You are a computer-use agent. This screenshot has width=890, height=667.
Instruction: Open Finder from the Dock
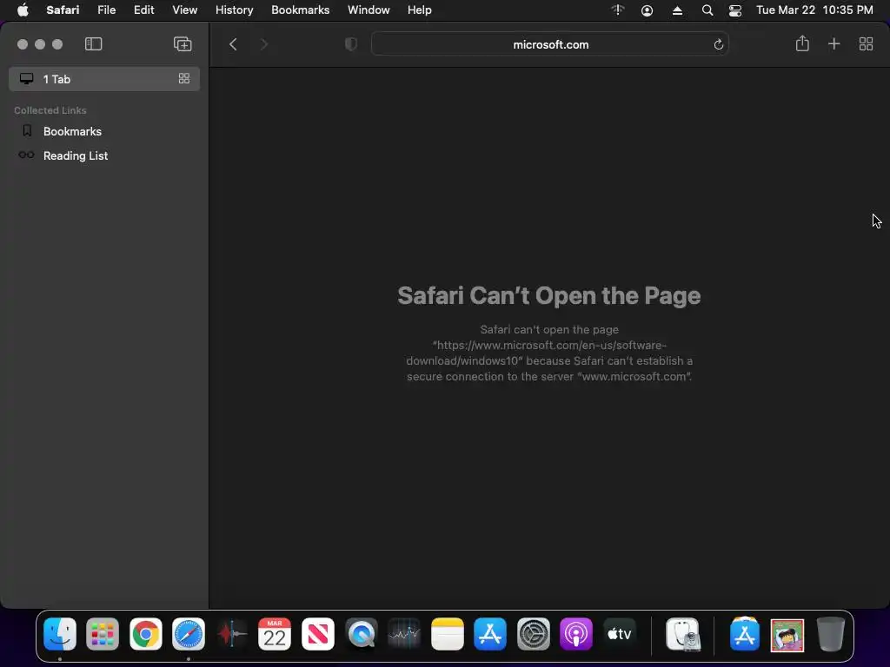tap(60, 633)
